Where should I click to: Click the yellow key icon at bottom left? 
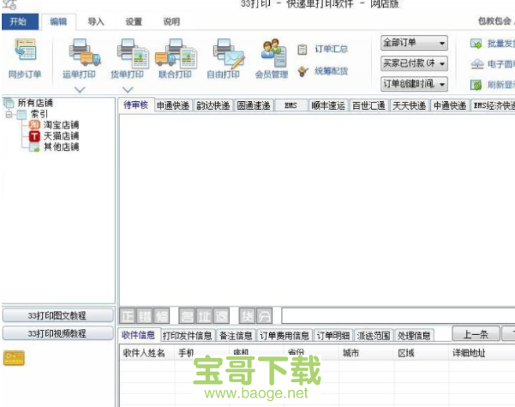14,357
